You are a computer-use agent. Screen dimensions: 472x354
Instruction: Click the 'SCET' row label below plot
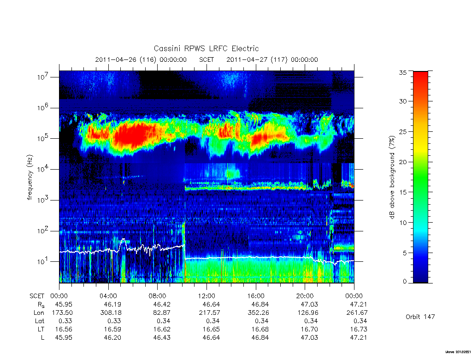(37, 296)
